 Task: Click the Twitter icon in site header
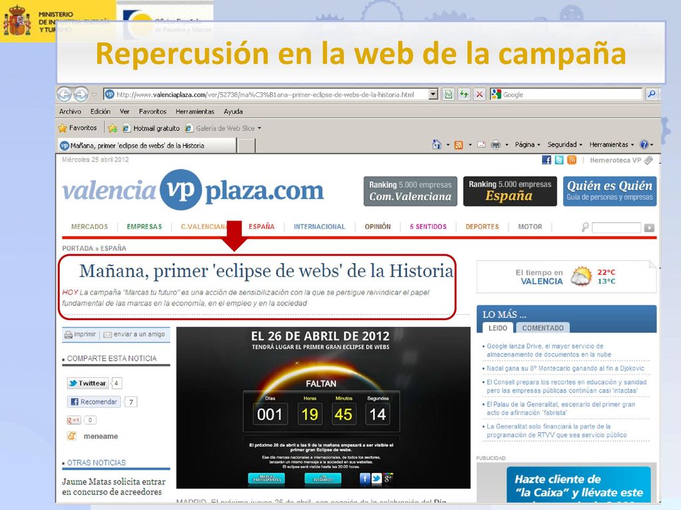tap(559, 160)
